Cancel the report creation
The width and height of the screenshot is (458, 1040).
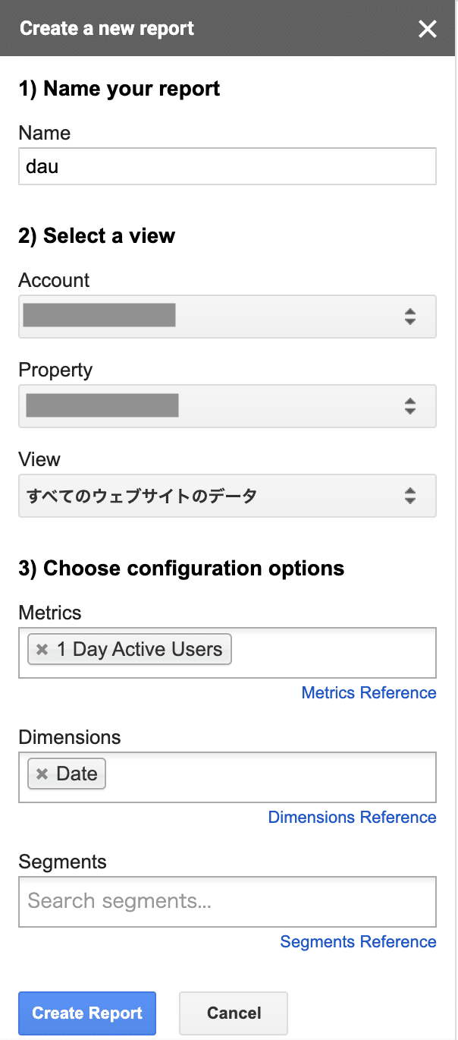[x=234, y=1013]
